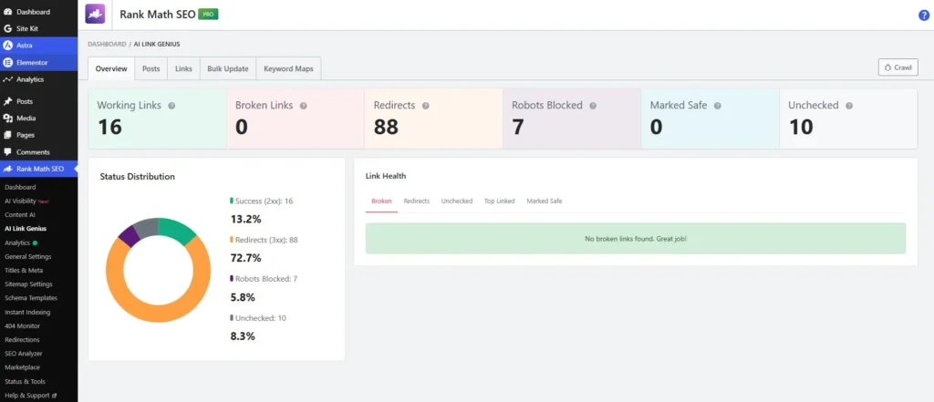Select the Broken tab in Link Health
The width and height of the screenshot is (934, 402).
[381, 201]
